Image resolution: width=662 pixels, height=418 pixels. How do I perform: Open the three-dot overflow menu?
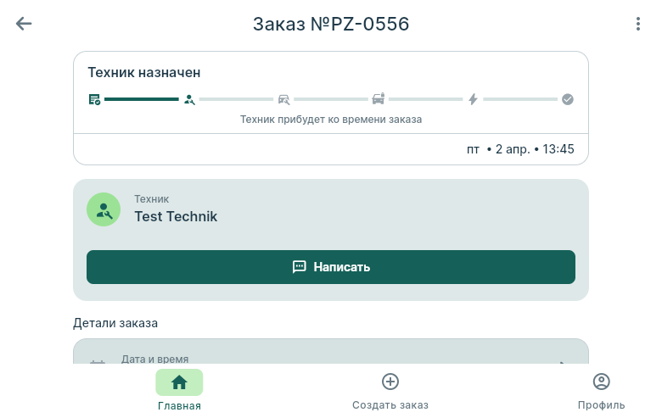(x=638, y=24)
